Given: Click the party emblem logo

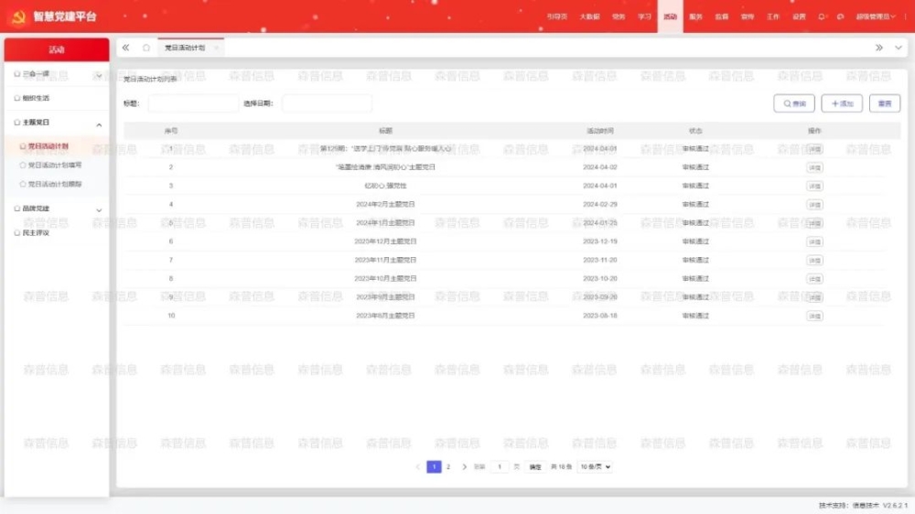Looking at the screenshot, I should pos(18,16).
